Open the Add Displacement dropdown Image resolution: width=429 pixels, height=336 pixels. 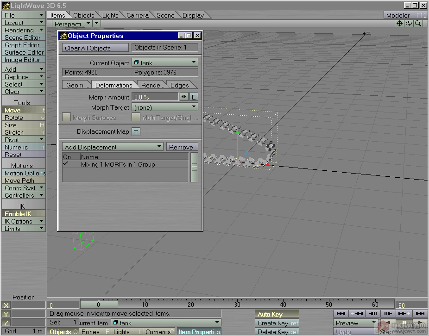[113, 147]
